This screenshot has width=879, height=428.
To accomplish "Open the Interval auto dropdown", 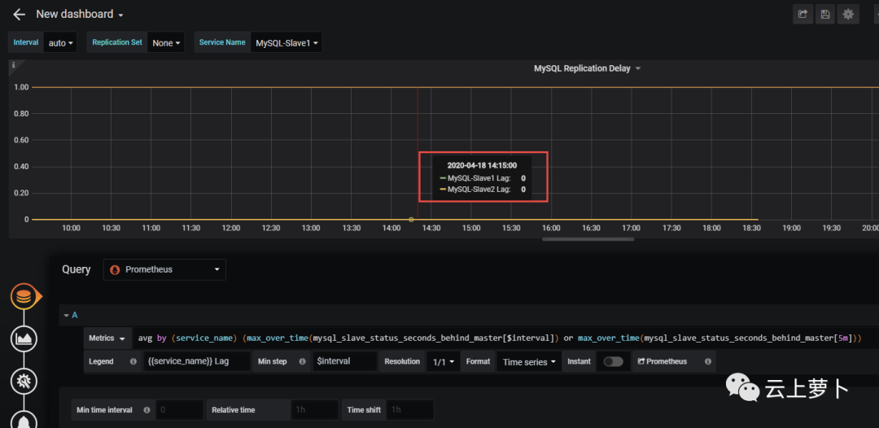I will click(60, 42).
